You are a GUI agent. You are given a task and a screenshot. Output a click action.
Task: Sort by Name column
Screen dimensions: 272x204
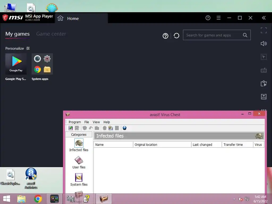(x=113, y=144)
